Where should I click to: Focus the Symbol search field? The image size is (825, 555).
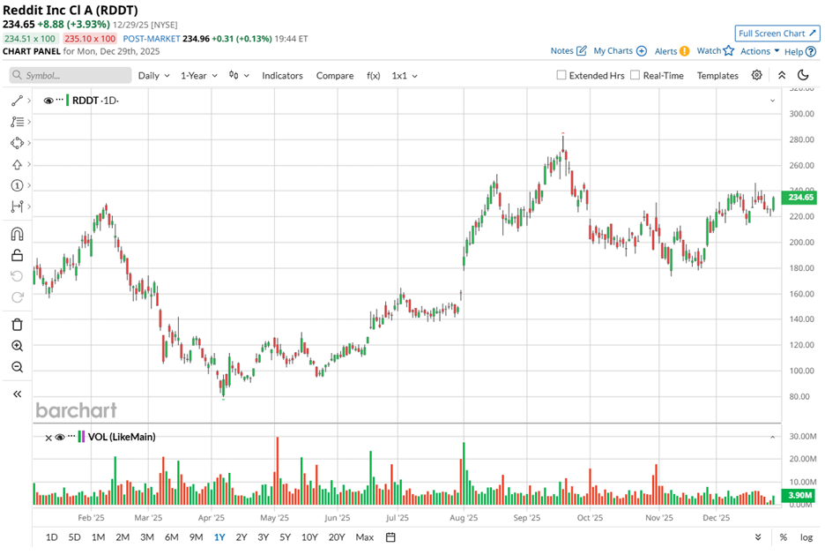click(x=71, y=75)
